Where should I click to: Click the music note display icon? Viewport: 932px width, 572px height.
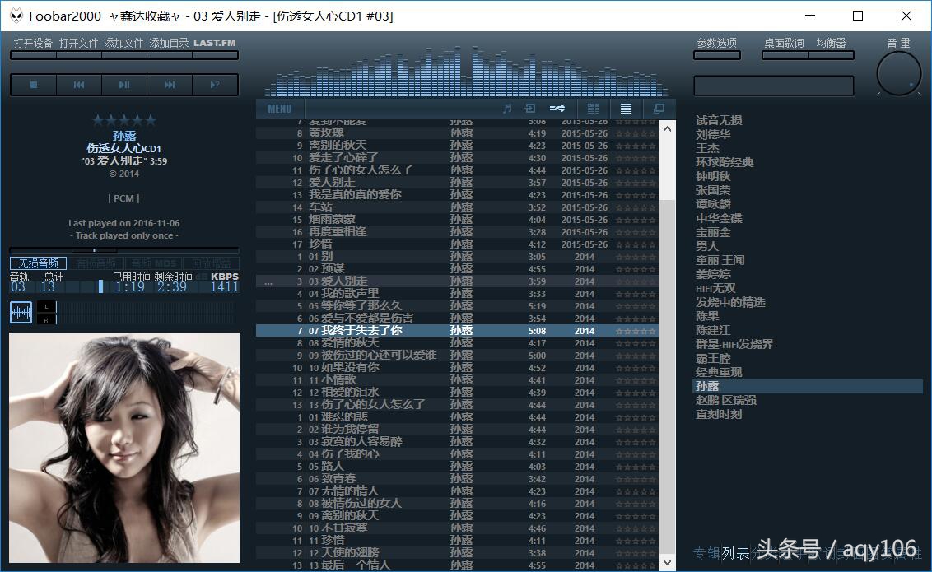tap(506, 108)
